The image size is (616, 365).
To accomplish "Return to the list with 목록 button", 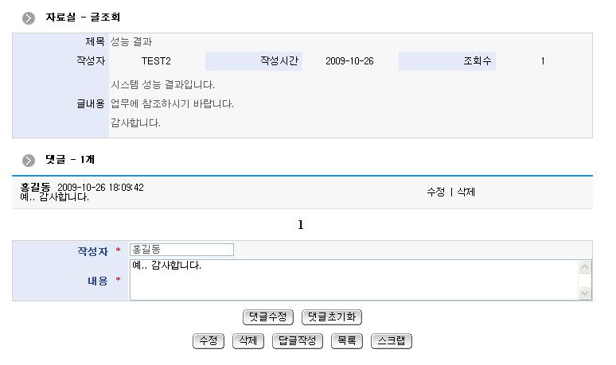I will point(346,341).
